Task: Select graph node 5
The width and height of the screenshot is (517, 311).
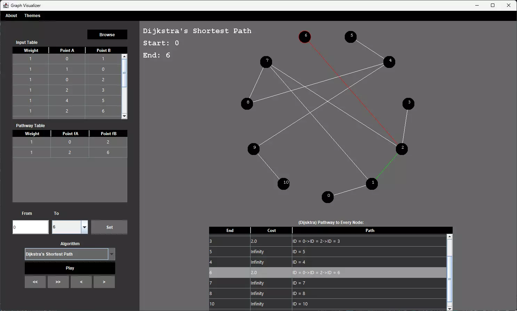Action: click(x=351, y=37)
